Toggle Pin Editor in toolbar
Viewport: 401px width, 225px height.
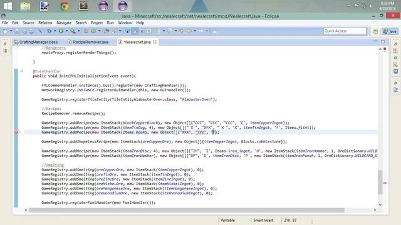215,31
